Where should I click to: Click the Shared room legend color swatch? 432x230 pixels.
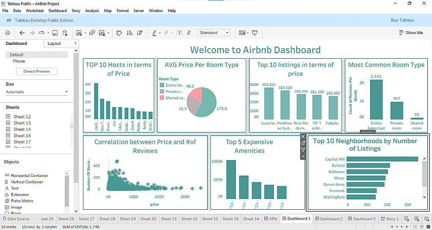point(162,98)
